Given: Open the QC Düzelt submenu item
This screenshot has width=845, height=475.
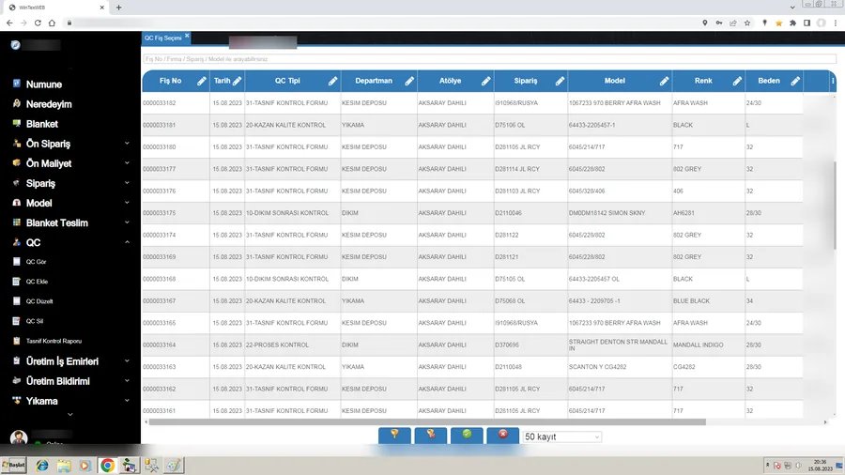Looking at the screenshot, I should [39, 301].
